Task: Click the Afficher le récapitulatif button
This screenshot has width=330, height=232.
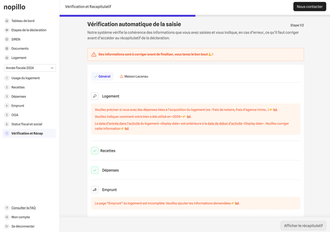Action: (303, 226)
